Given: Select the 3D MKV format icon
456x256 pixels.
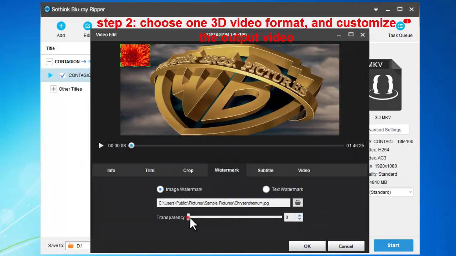Looking at the screenshot, I should (x=385, y=85).
